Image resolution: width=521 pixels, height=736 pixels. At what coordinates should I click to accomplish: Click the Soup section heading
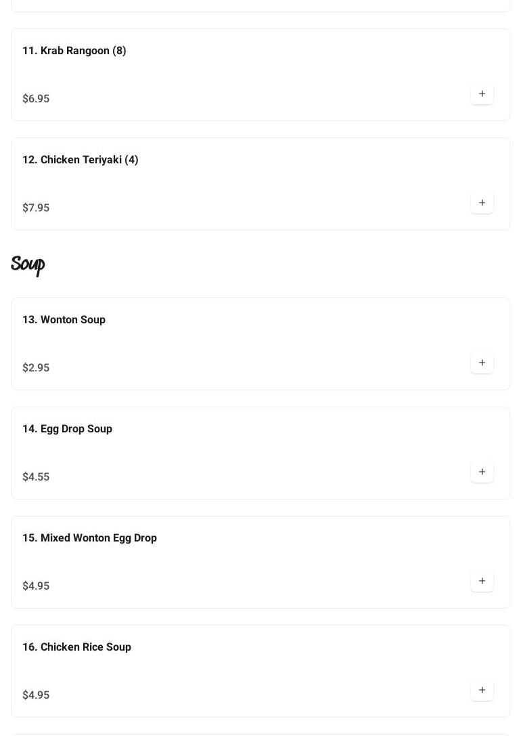click(x=28, y=264)
